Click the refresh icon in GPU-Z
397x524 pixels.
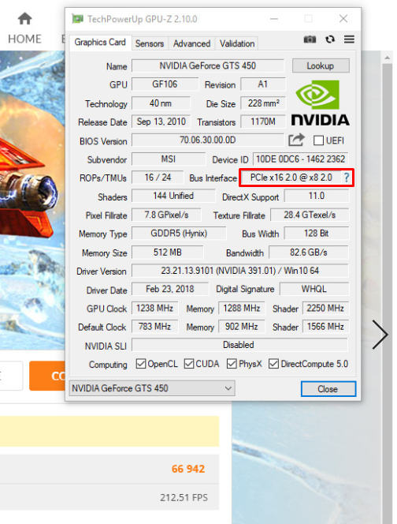[330, 39]
